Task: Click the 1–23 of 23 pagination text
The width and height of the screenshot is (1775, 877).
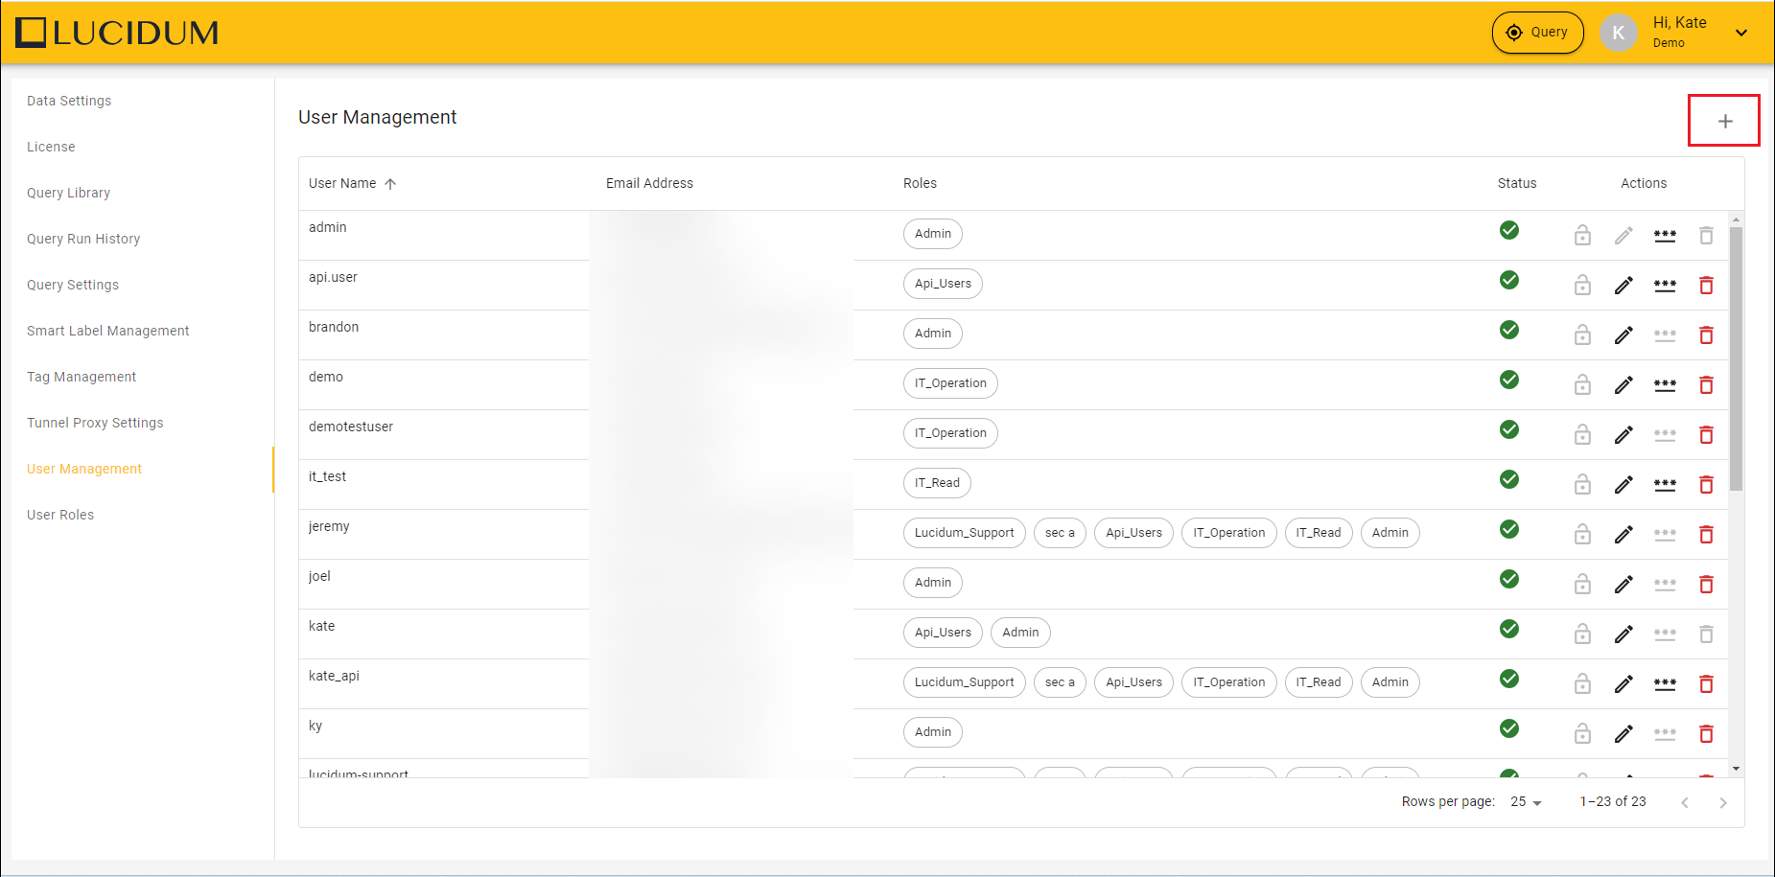Action: pos(1613,801)
